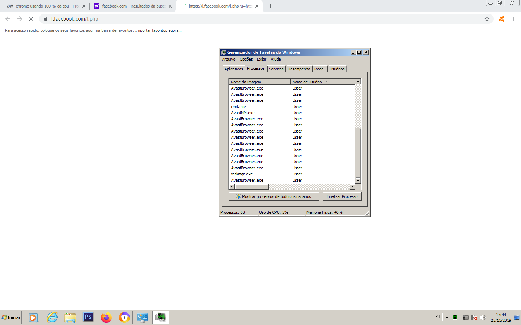Switch to Aplicativos tab
This screenshot has height=325, width=521.
tap(234, 69)
